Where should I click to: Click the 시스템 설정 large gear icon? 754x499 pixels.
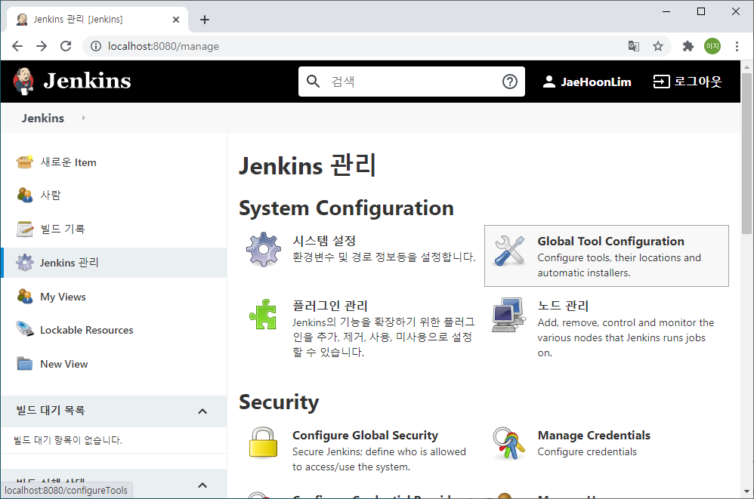264,249
